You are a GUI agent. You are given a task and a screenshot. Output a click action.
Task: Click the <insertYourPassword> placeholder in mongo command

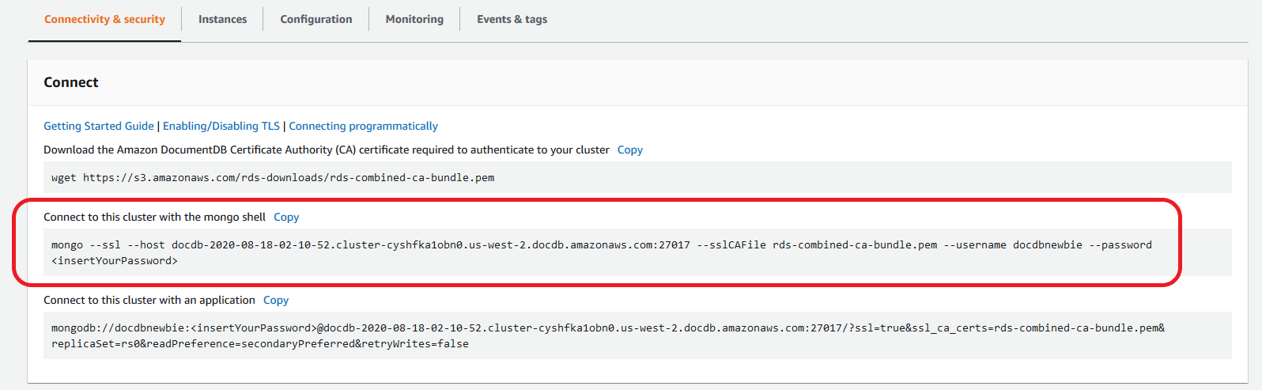pyautogui.click(x=115, y=261)
